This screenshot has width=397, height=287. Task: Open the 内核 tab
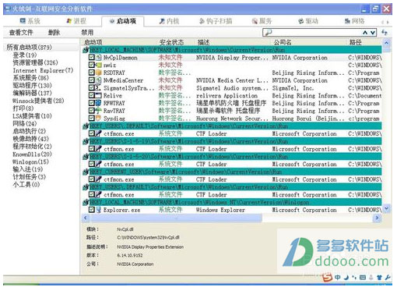(170, 21)
